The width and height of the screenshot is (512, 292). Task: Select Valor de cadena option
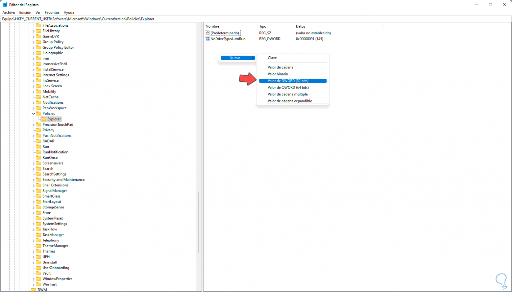293,67
